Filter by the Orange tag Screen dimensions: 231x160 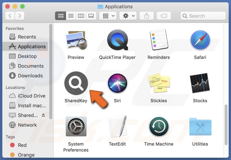(25, 155)
